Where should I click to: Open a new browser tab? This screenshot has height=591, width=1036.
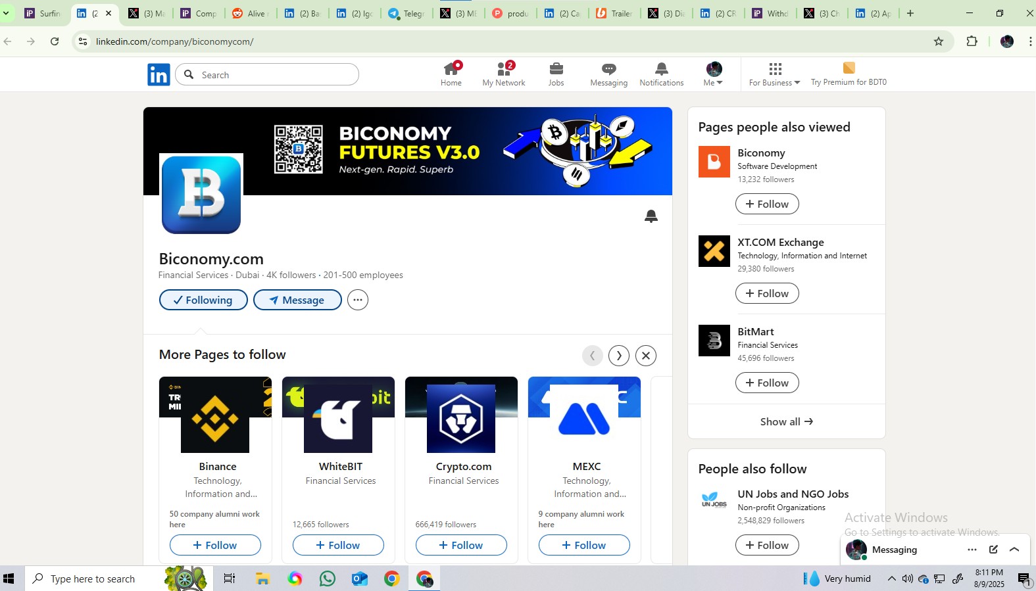(910, 13)
